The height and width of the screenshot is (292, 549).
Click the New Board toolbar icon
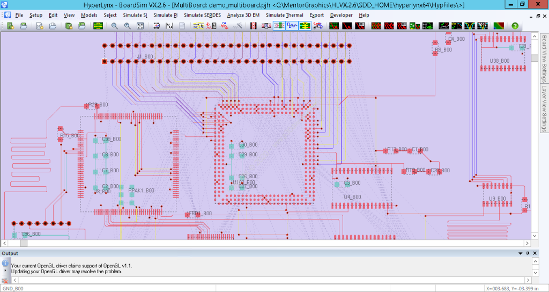(10, 26)
